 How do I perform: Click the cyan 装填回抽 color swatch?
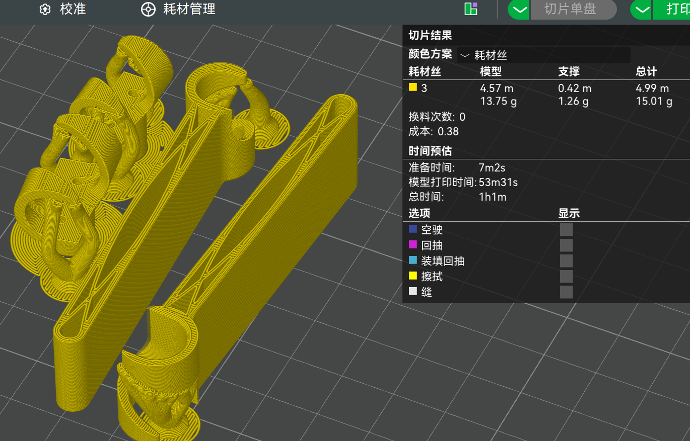click(413, 260)
